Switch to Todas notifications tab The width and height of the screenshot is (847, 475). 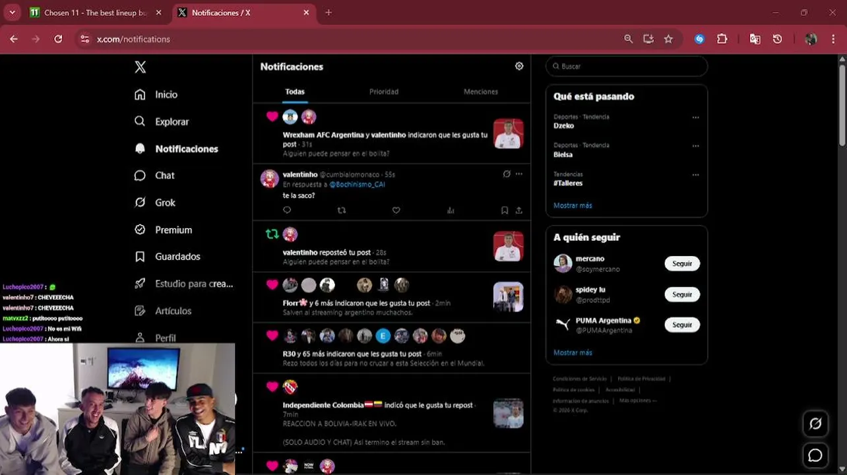point(295,92)
